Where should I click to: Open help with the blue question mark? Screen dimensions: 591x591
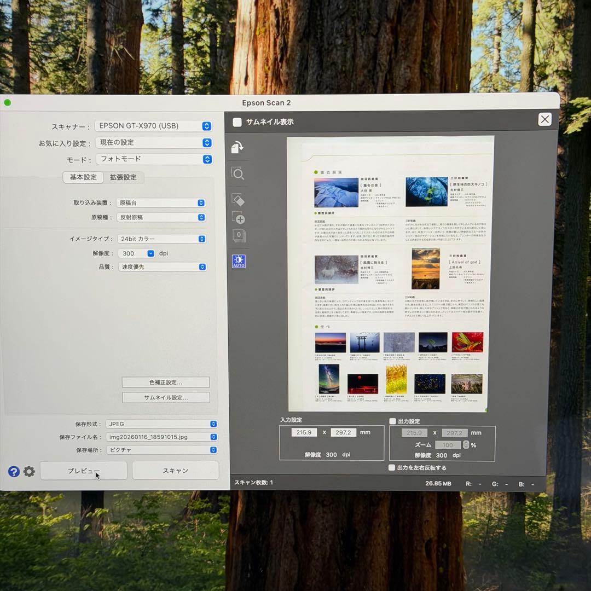click(14, 471)
